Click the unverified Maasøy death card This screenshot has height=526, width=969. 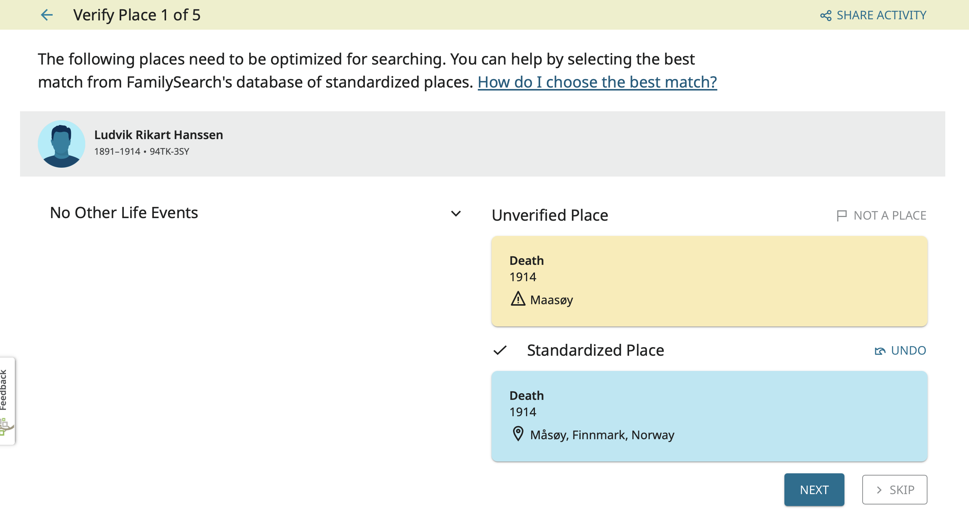pos(709,281)
